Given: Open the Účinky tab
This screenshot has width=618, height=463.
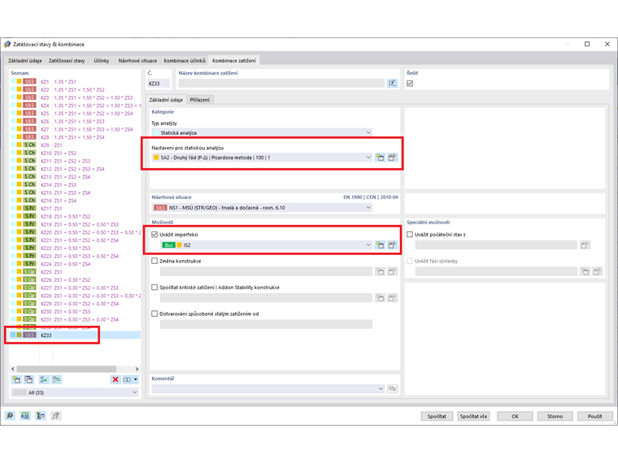Looking at the screenshot, I should (102, 61).
